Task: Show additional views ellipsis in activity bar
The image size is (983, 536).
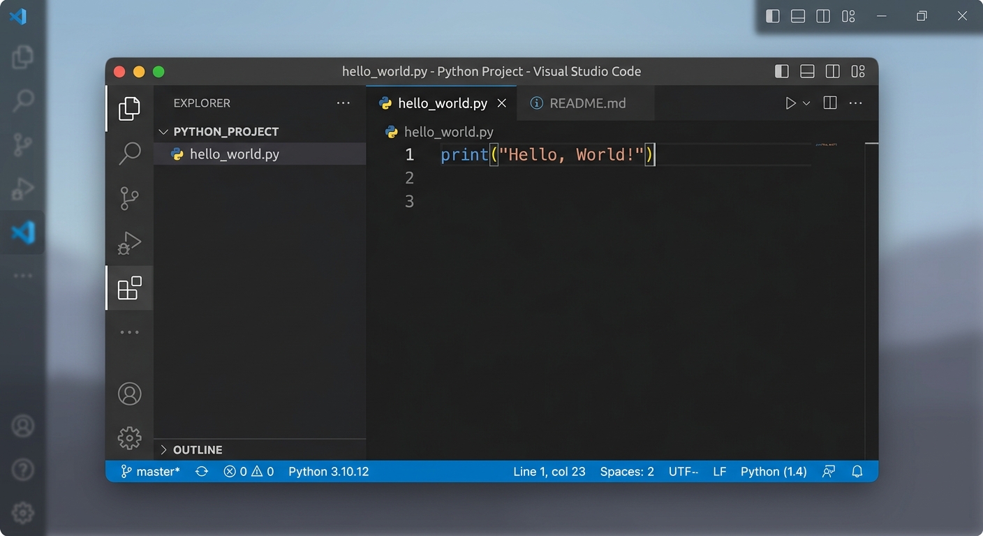Action: [129, 332]
